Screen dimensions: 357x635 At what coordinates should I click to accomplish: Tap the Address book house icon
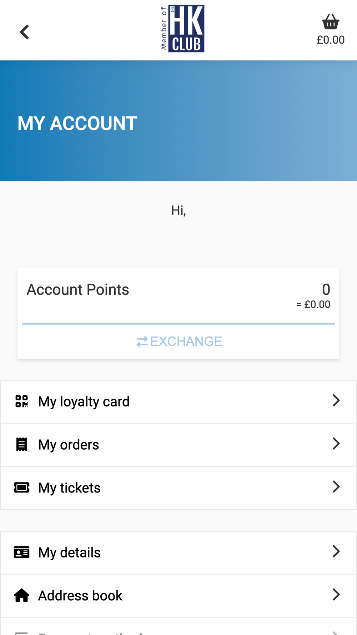tap(21, 595)
